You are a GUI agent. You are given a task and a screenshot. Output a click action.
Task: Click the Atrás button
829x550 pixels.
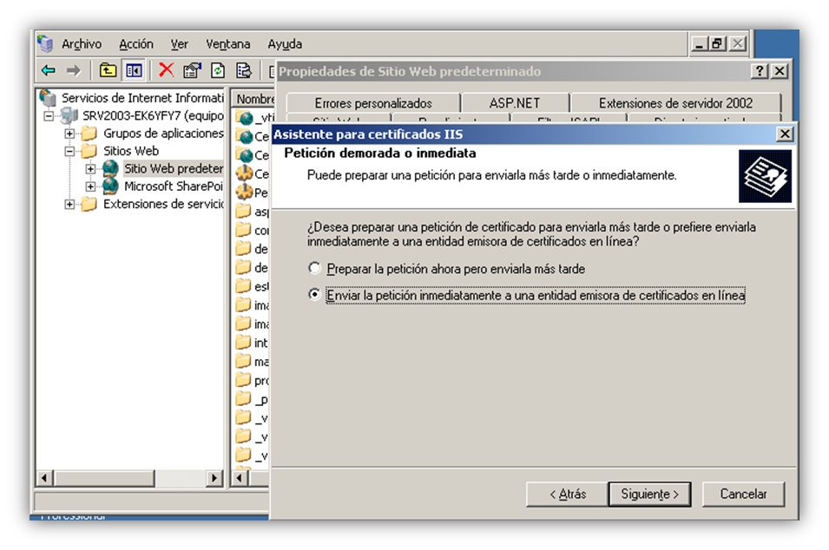point(568,494)
